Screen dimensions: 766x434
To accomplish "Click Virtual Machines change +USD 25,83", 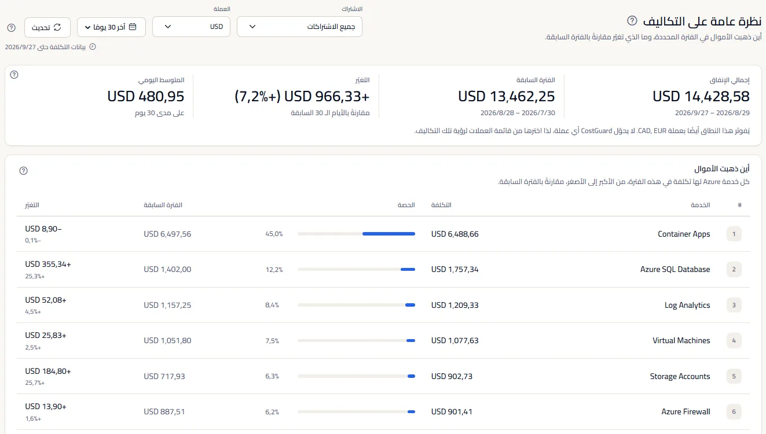I will click(46, 335).
